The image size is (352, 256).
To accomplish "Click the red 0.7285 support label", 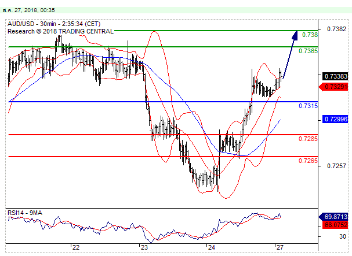I will (x=308, y=139).
